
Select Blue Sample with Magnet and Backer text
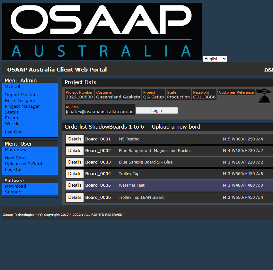(x=155, y=151)
